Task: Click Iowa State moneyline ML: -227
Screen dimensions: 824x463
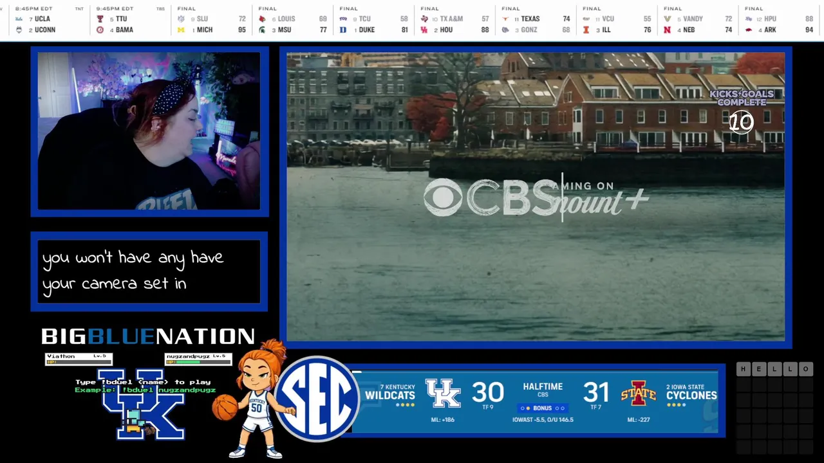Action: pos(638,420)
